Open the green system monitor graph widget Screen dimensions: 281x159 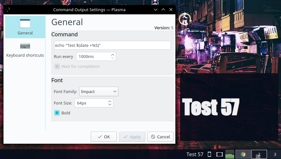tap(230, 154)
